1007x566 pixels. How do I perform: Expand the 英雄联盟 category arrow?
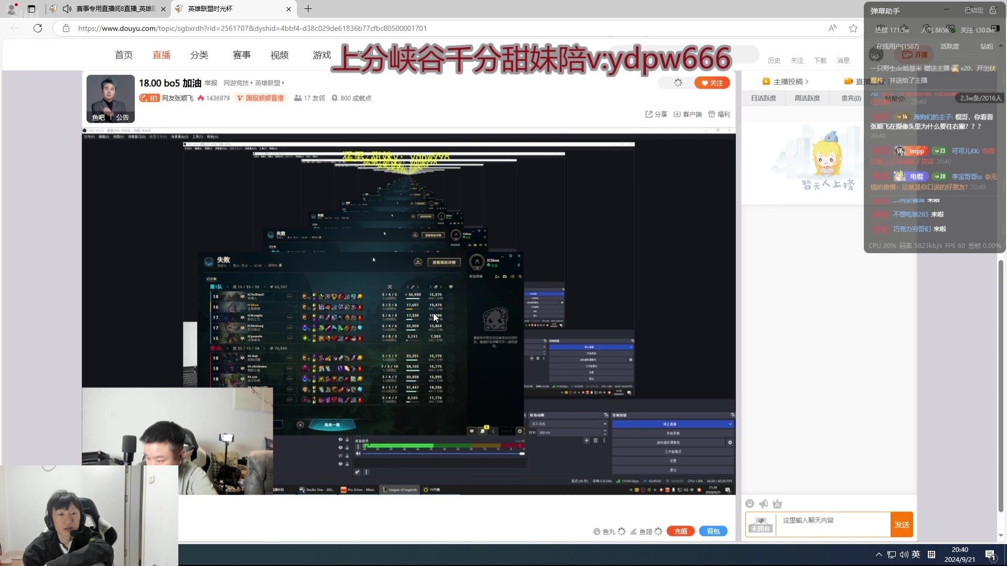point(283,83)
